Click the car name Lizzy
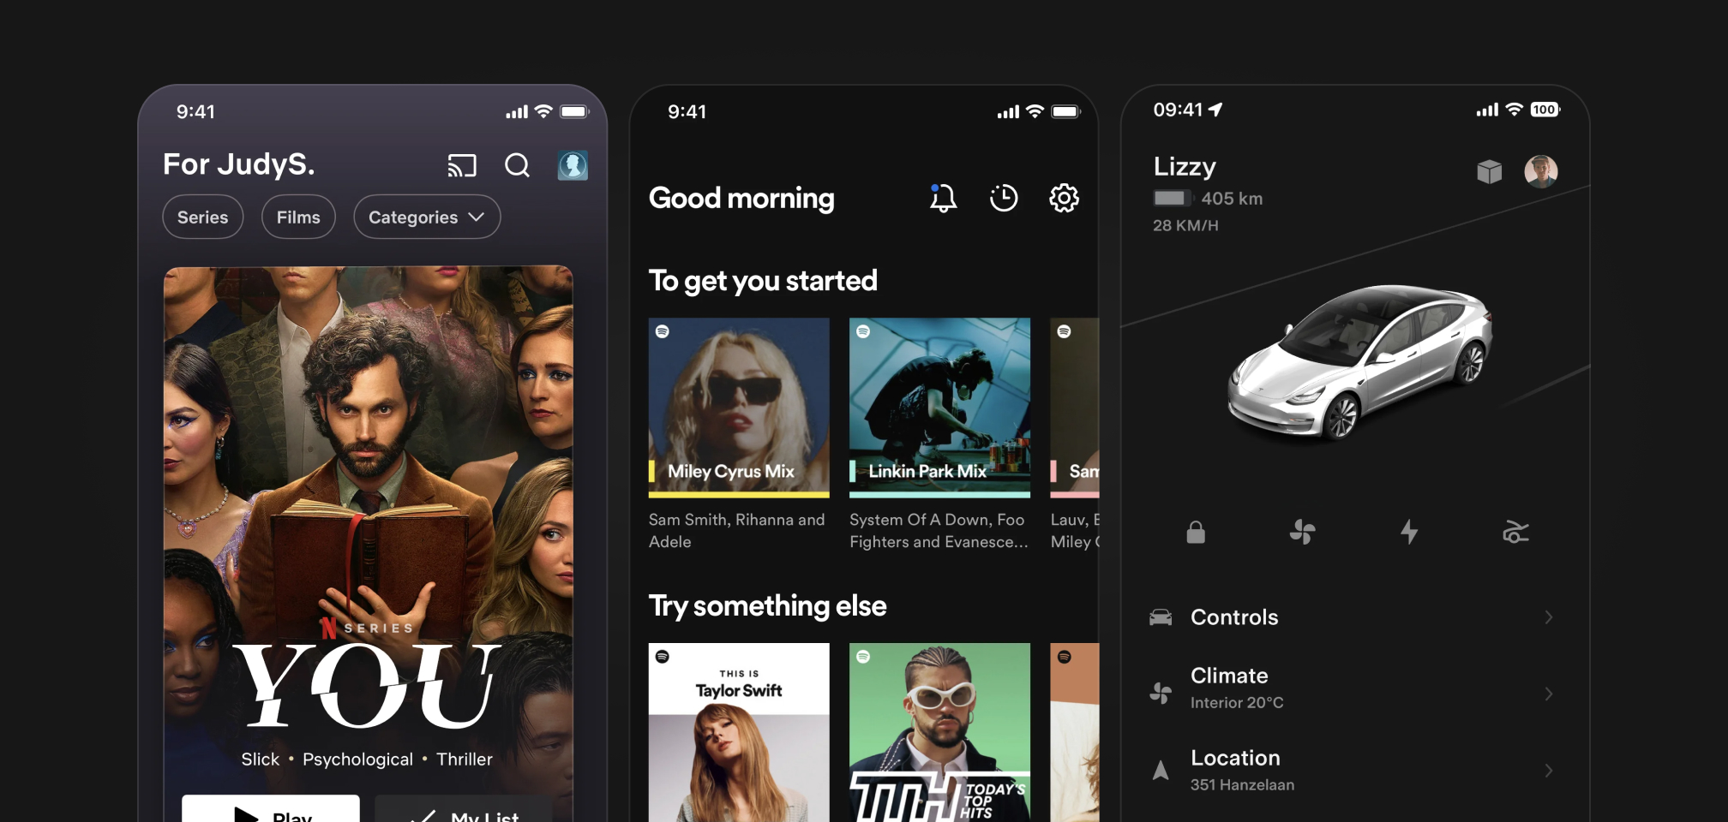The width and height of the screenshot is (1728, 822). [1185, 167]
